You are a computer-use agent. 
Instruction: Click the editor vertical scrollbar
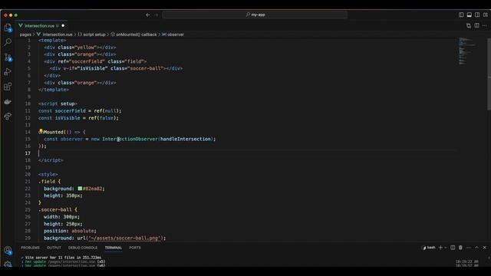pyautogui.click(x=489, y=74)
